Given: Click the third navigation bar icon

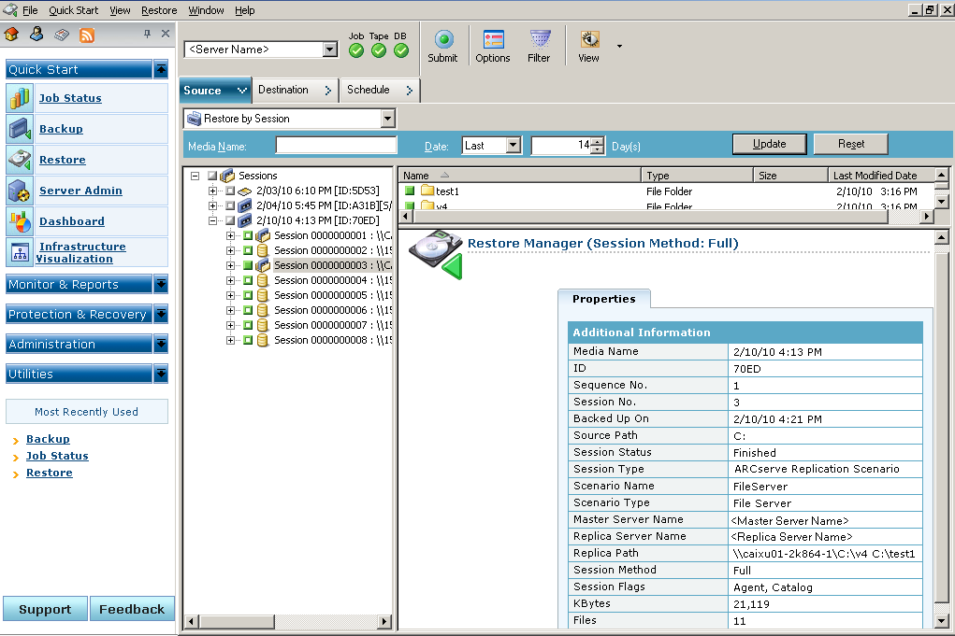Looking at the screenshot, I should click(62, 35).
